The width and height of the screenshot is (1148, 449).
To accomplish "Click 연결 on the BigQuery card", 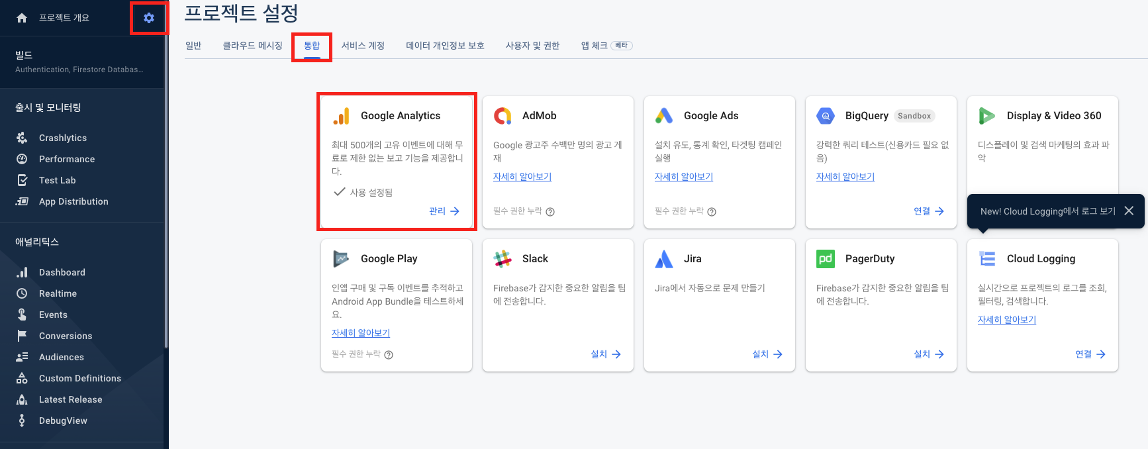I will pos(929,211).
